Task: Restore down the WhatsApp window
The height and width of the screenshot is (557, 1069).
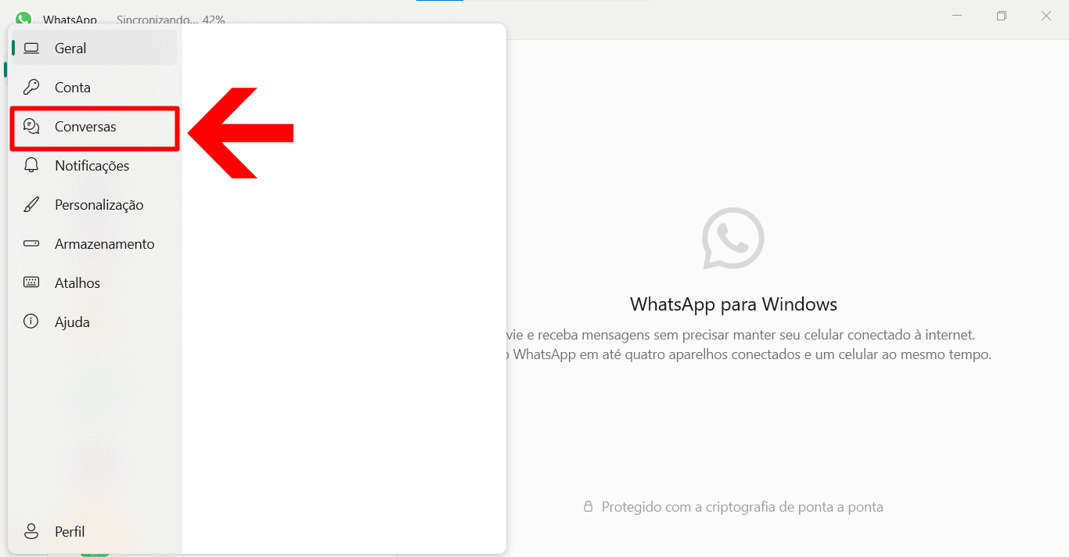Action: [x=1002, y=16]
